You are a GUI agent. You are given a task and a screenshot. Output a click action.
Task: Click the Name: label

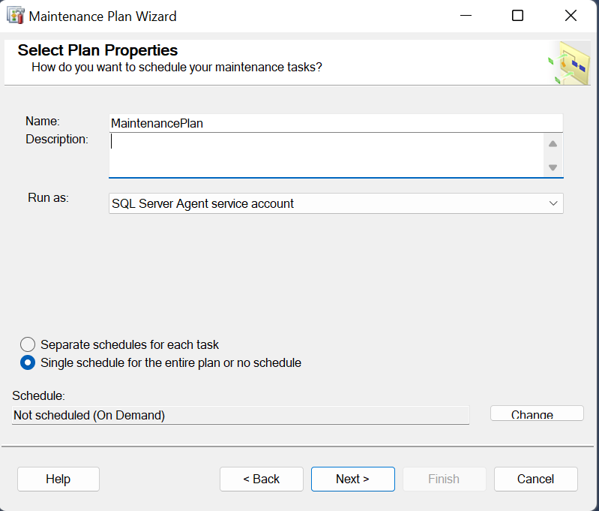pyautogui.click(x=43, y=122)
